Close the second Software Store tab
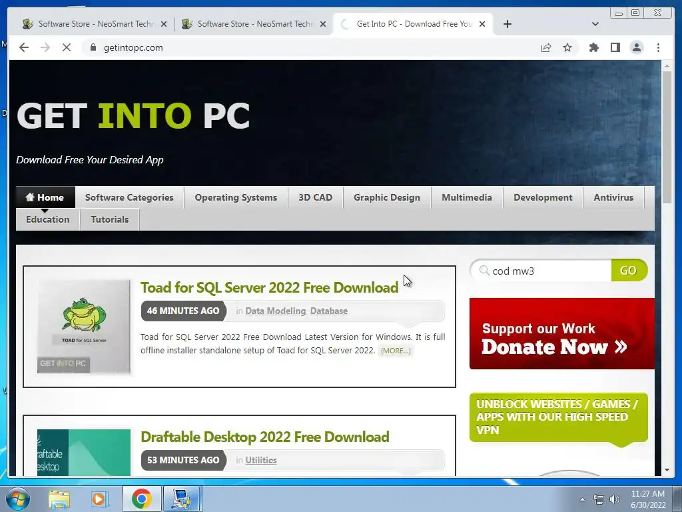The height and width of the screenshot is (512, 682). pyautogui.click(x=323, y=25)
